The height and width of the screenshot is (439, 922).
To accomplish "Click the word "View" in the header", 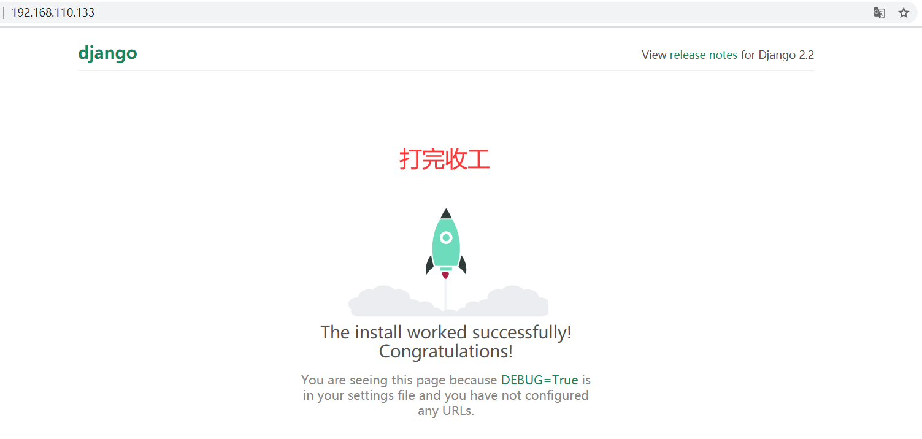I will (x=653, y=55).
